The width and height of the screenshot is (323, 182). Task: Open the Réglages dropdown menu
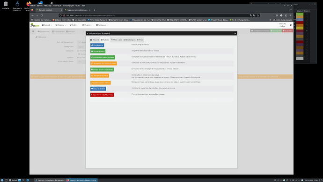[102, 25]
